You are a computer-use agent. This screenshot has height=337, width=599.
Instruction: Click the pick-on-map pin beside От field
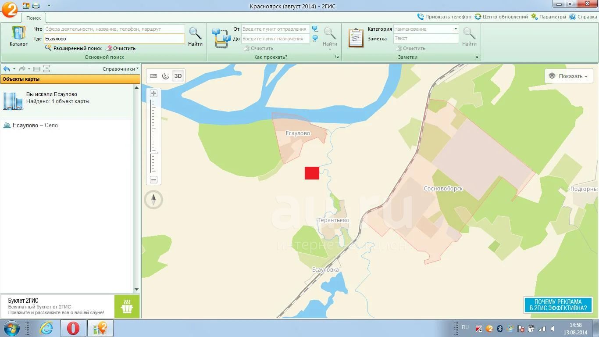[315, 29]
